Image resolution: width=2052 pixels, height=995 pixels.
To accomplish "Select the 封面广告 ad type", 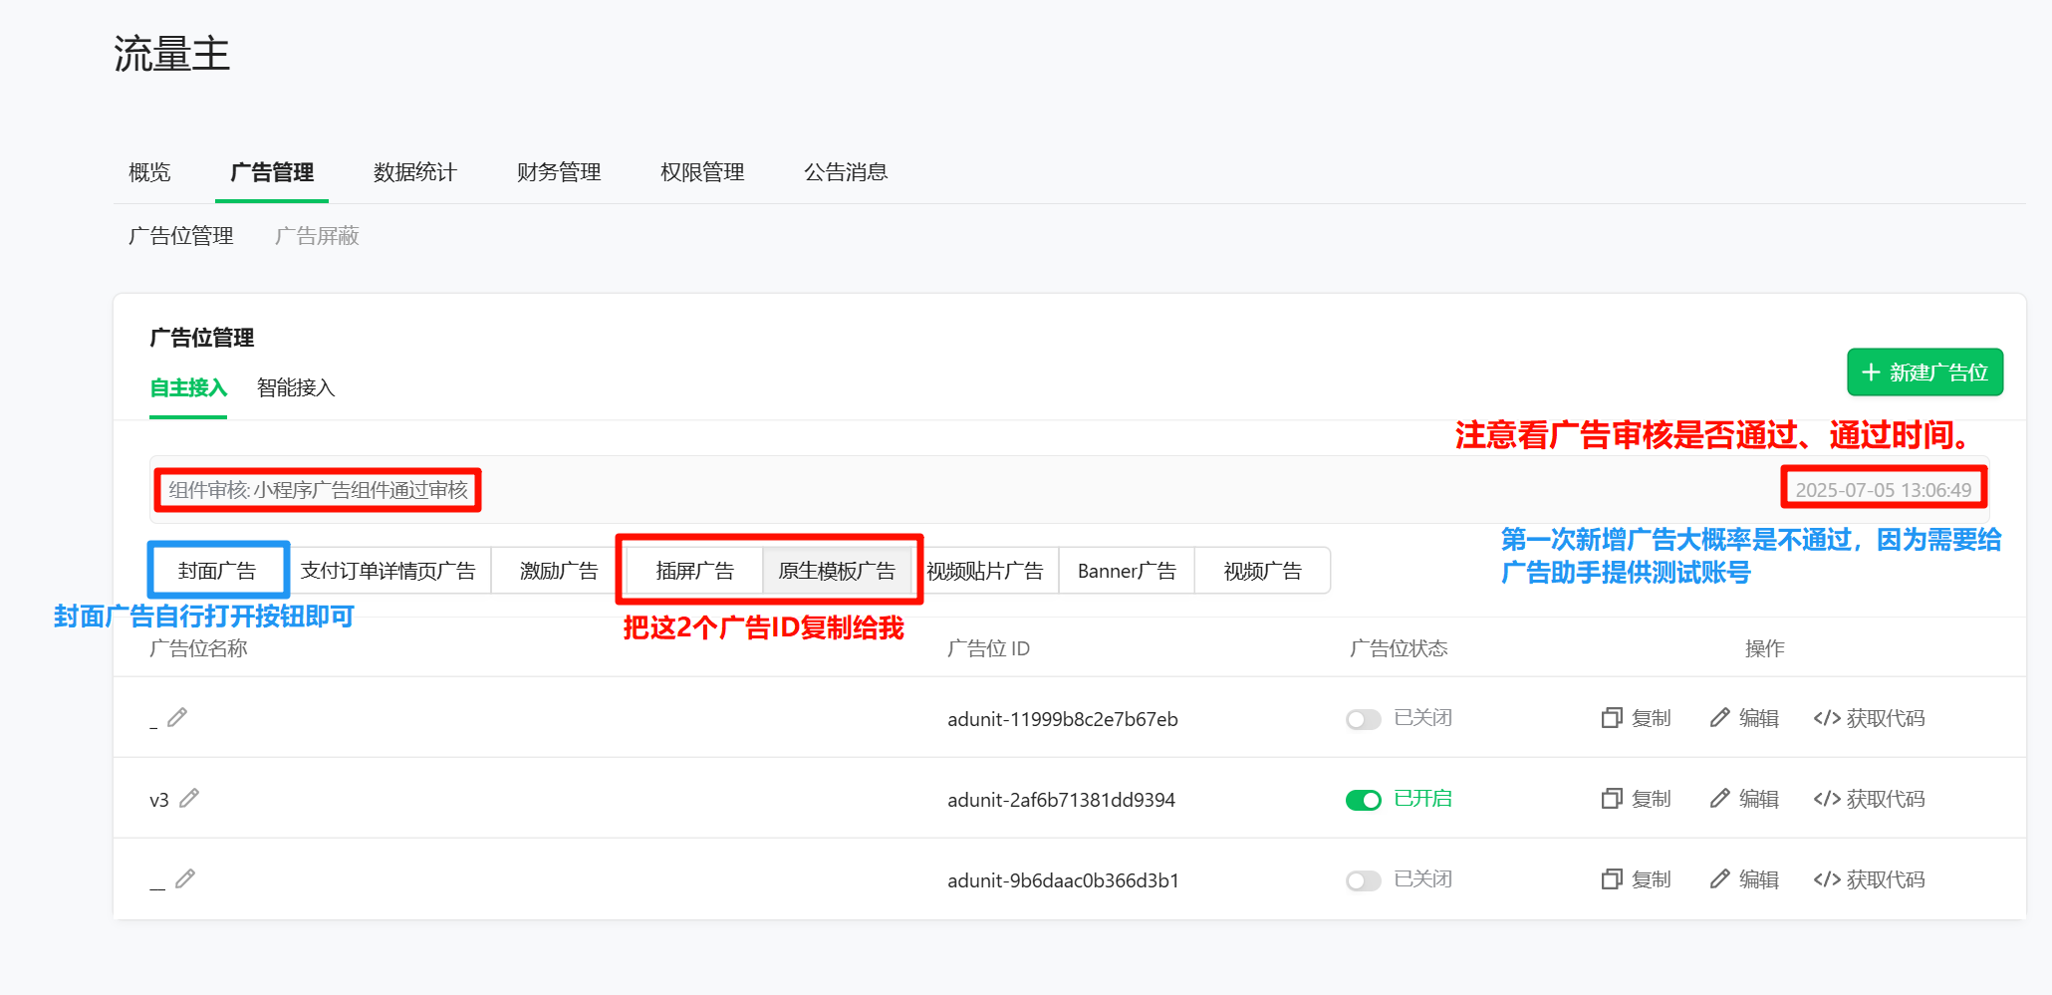I will pos(217,571).
